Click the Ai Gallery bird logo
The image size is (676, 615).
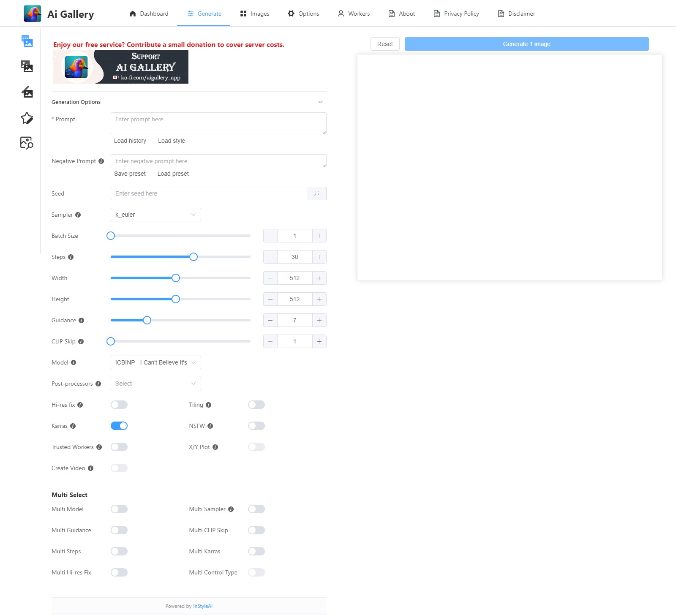[x=33, y=14]
